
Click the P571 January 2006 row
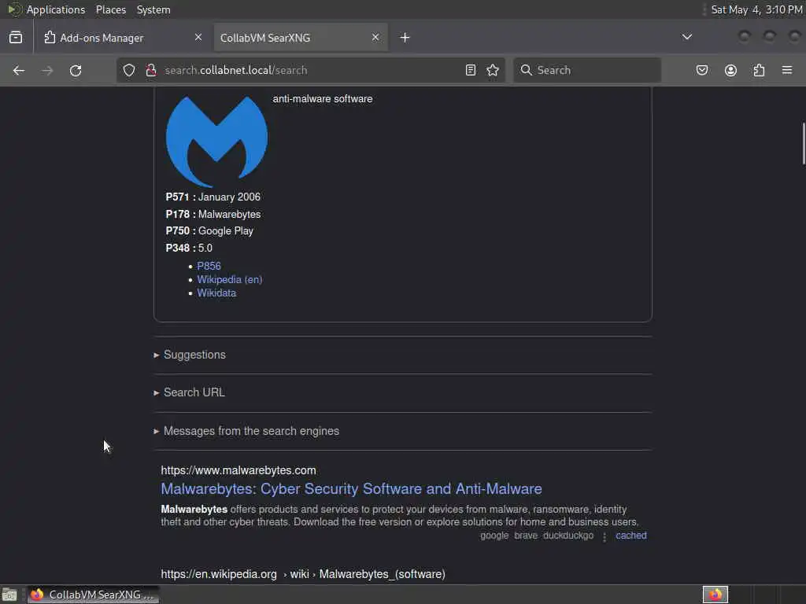[213, 197]
